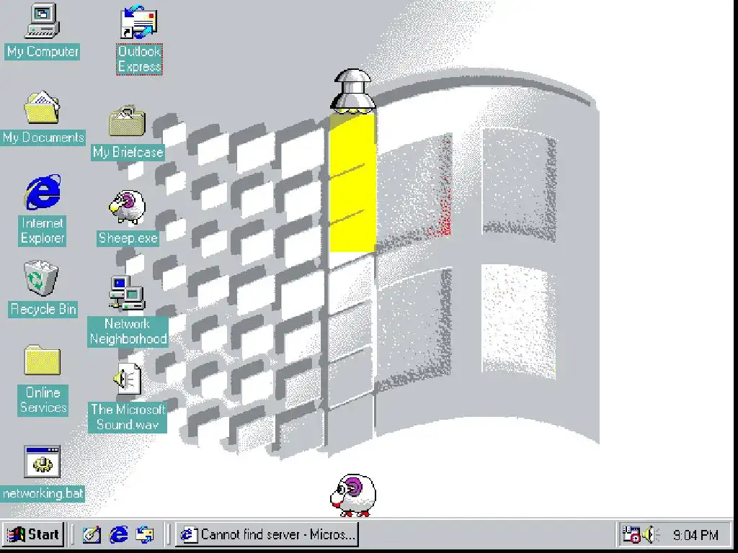The image size is (738, 553).
Task: Click the Online Services label text
Action: (43, 400)
